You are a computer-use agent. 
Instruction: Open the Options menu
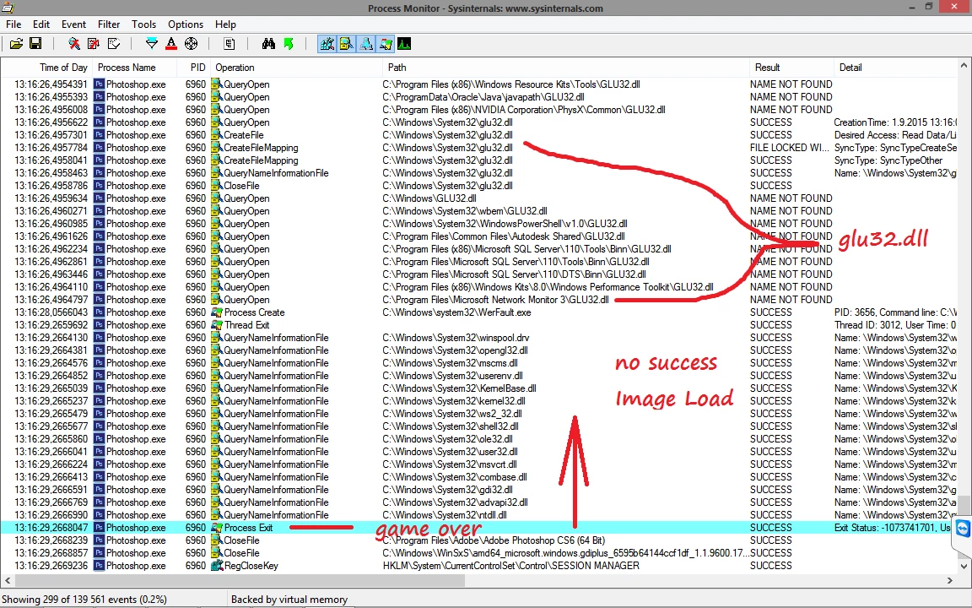tap(186, 24)
